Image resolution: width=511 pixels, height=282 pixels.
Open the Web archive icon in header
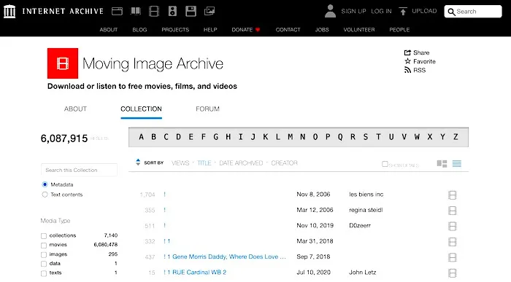(117, 12)
